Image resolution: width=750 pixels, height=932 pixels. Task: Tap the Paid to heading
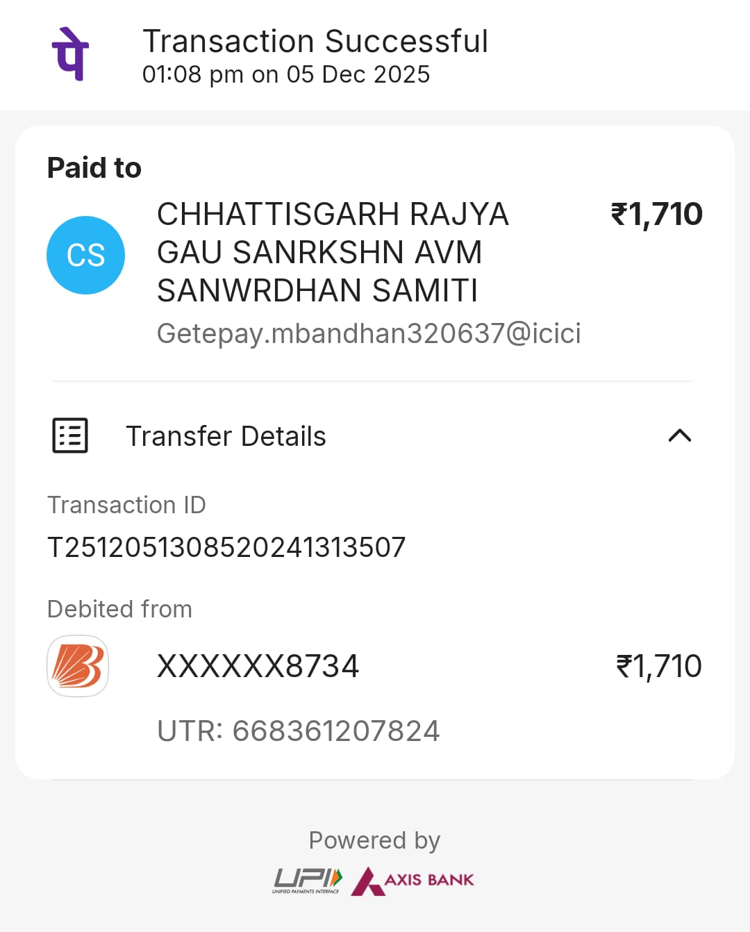point(94,167)
